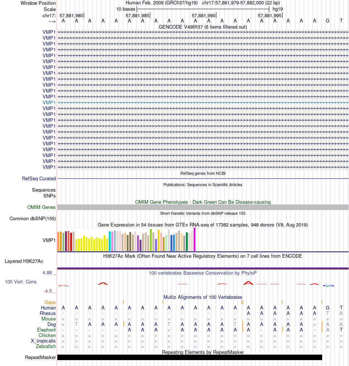Image resolution: width=349 pixels, height=366 pixels.
Task: Click the 100 Vert. Cons label
Action: [21, 282]
